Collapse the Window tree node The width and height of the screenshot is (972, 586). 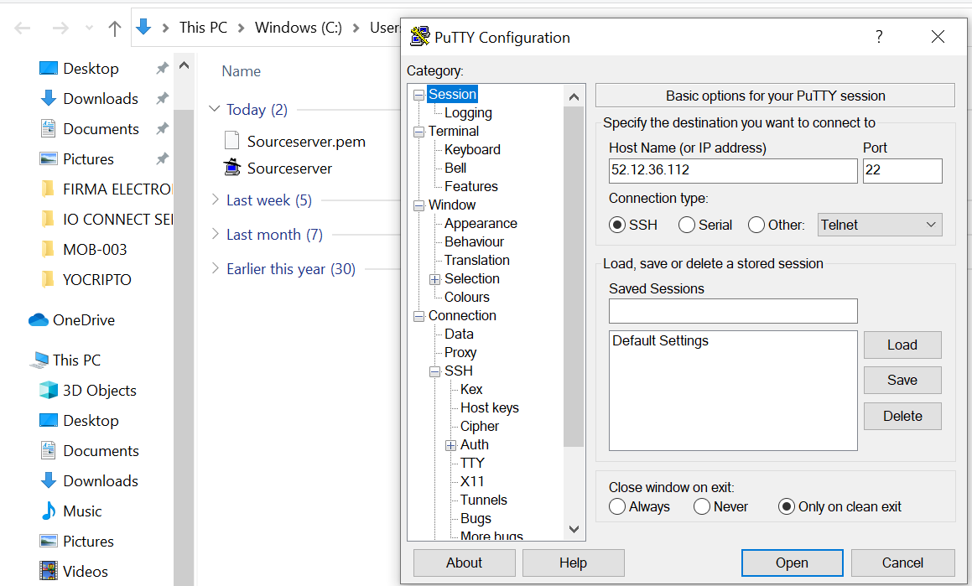[x=419, y=205]
